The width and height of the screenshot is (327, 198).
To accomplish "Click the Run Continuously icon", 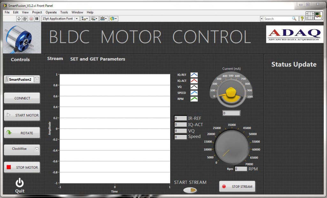I will click(25, 19).
